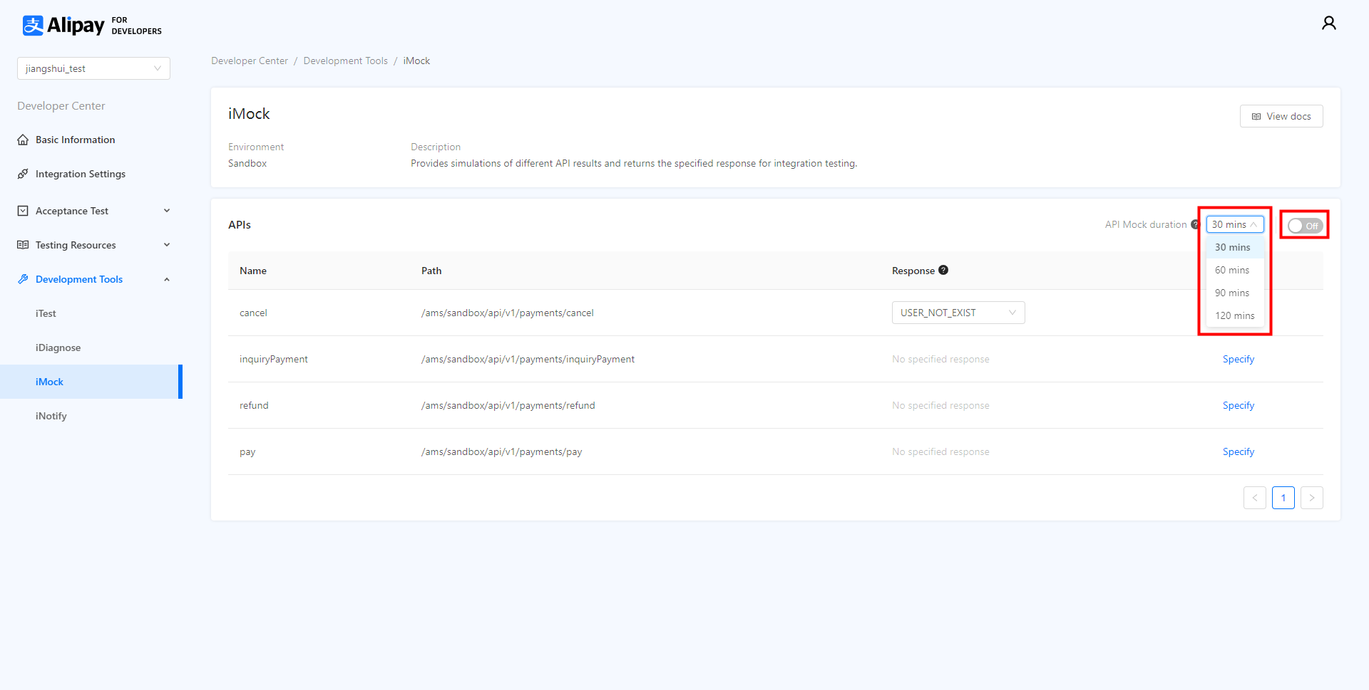Viewport: 1369px width, 690px height.
Task: Select 60 mins mock duration
Action: pyautogui.click(x=1232, y=270)
